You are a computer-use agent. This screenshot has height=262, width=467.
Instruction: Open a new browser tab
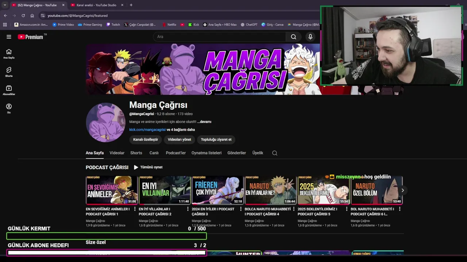click(x=131, y=5)
